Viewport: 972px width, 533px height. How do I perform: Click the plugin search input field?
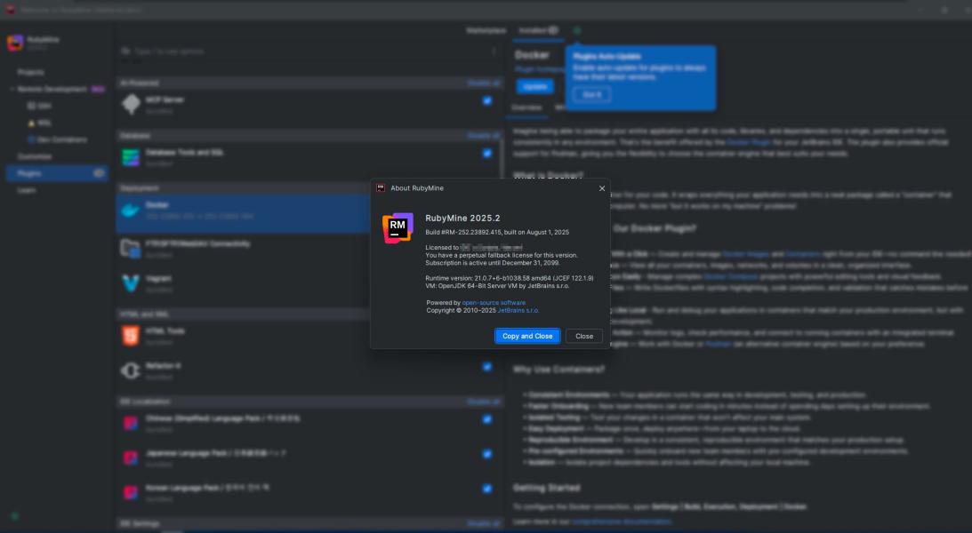[x=302, y=52]
